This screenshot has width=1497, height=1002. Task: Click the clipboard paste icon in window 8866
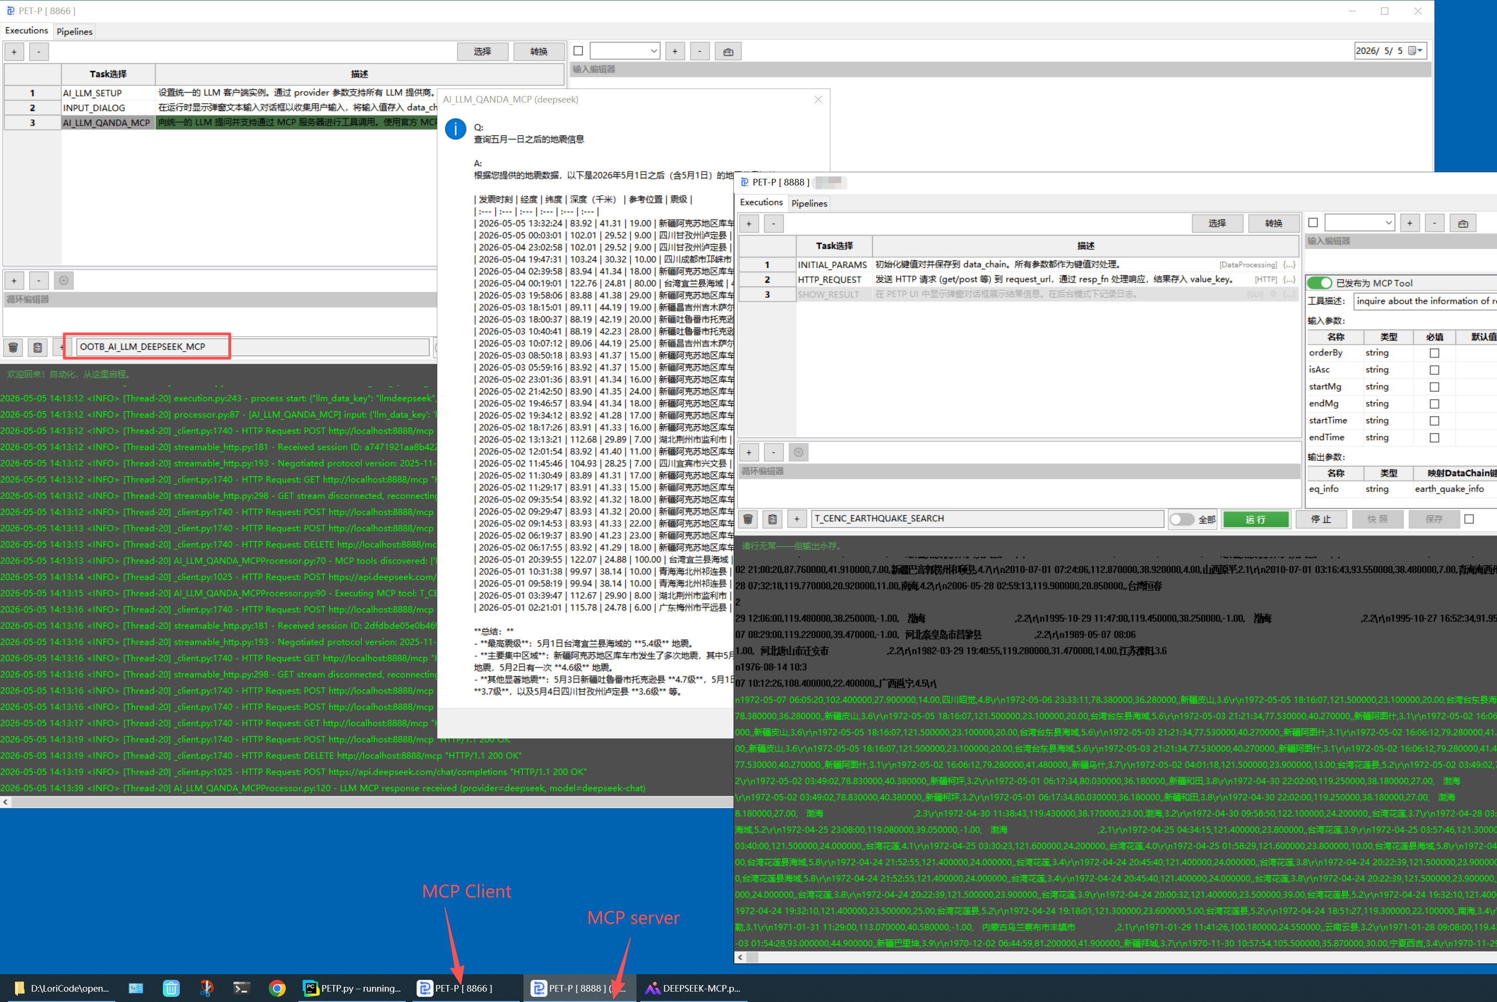coord(38,347)
